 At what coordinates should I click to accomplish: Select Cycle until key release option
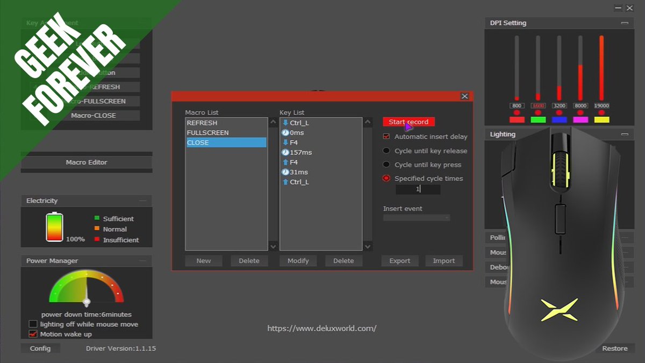386,151
